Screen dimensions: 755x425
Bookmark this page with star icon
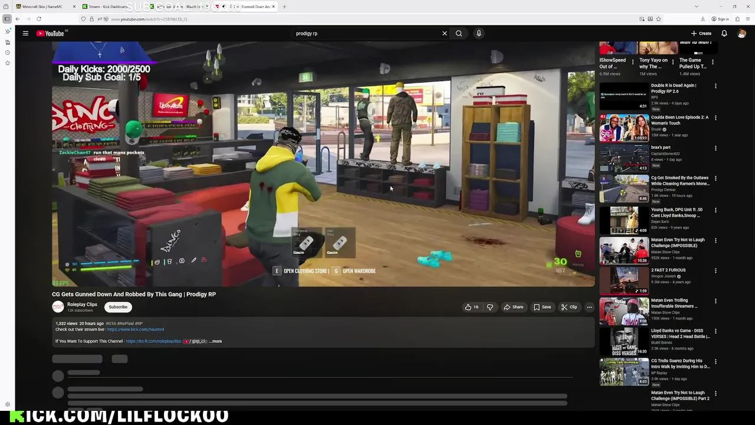[x=659, y=19]
